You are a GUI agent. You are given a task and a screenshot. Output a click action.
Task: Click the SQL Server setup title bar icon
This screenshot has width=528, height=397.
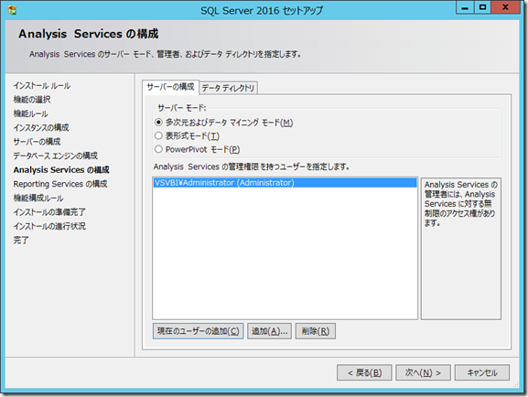(12, 10)
